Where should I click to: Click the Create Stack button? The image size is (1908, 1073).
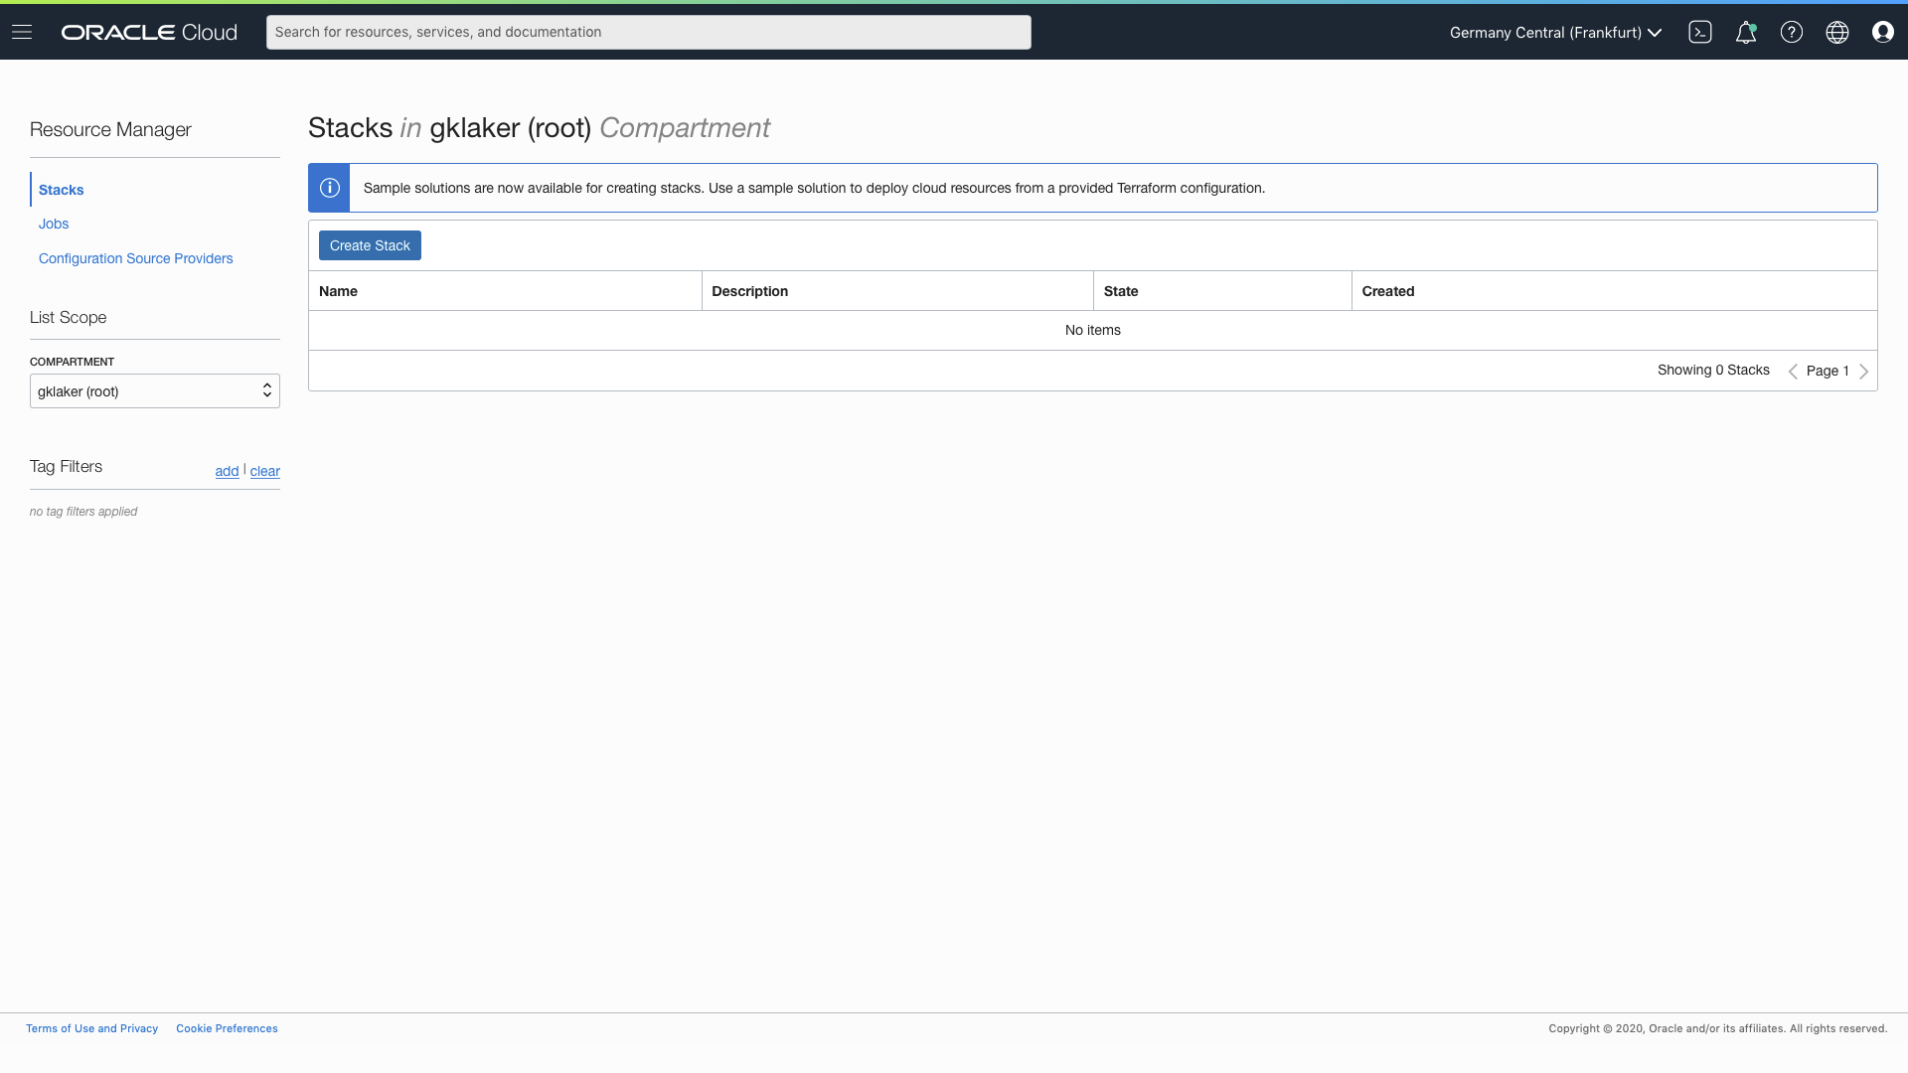[x=370, y=245]
